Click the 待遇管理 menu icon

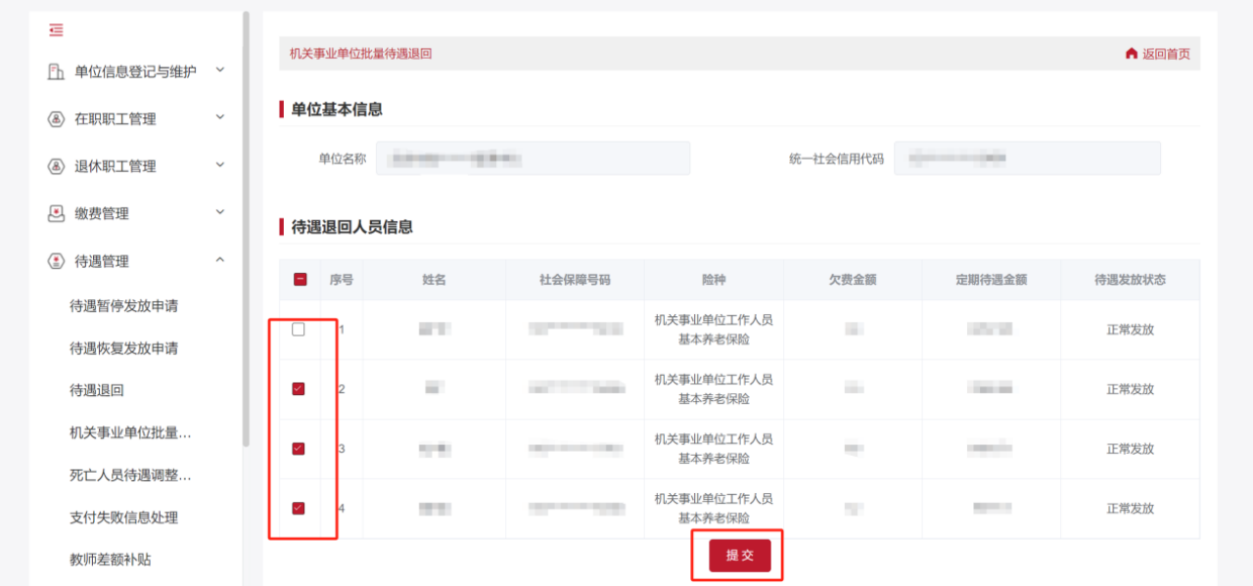[x=56, y=261]
